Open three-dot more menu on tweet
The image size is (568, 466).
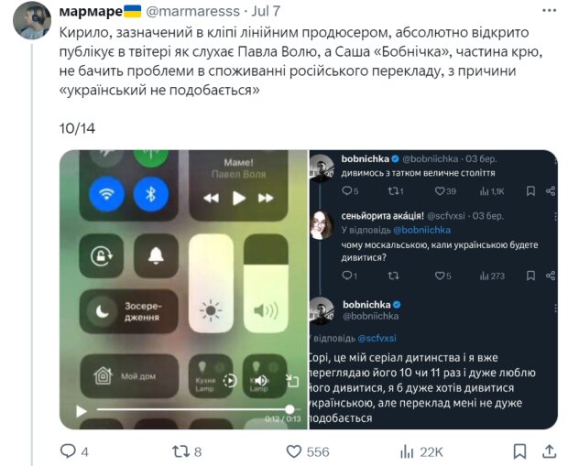[x=549, y=11]
